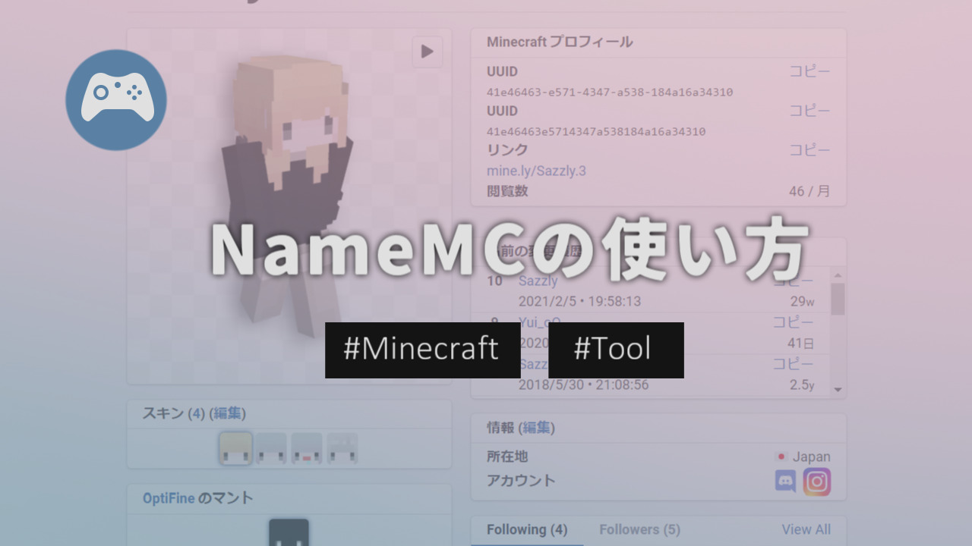The height and width of the screenshot is (546, 972).
Task: Select the UUID text 41e46463-e571-4347-a538-184a16a34310
Action: (x=610, y=92)
